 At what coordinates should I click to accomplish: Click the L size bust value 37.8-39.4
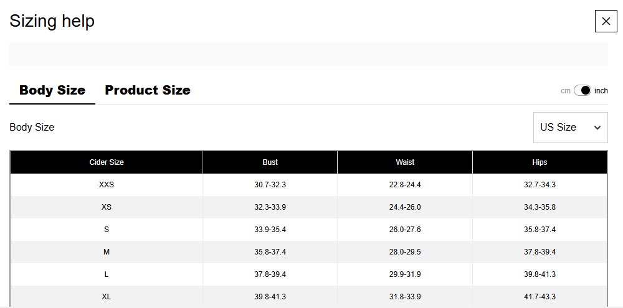[270, 274]
